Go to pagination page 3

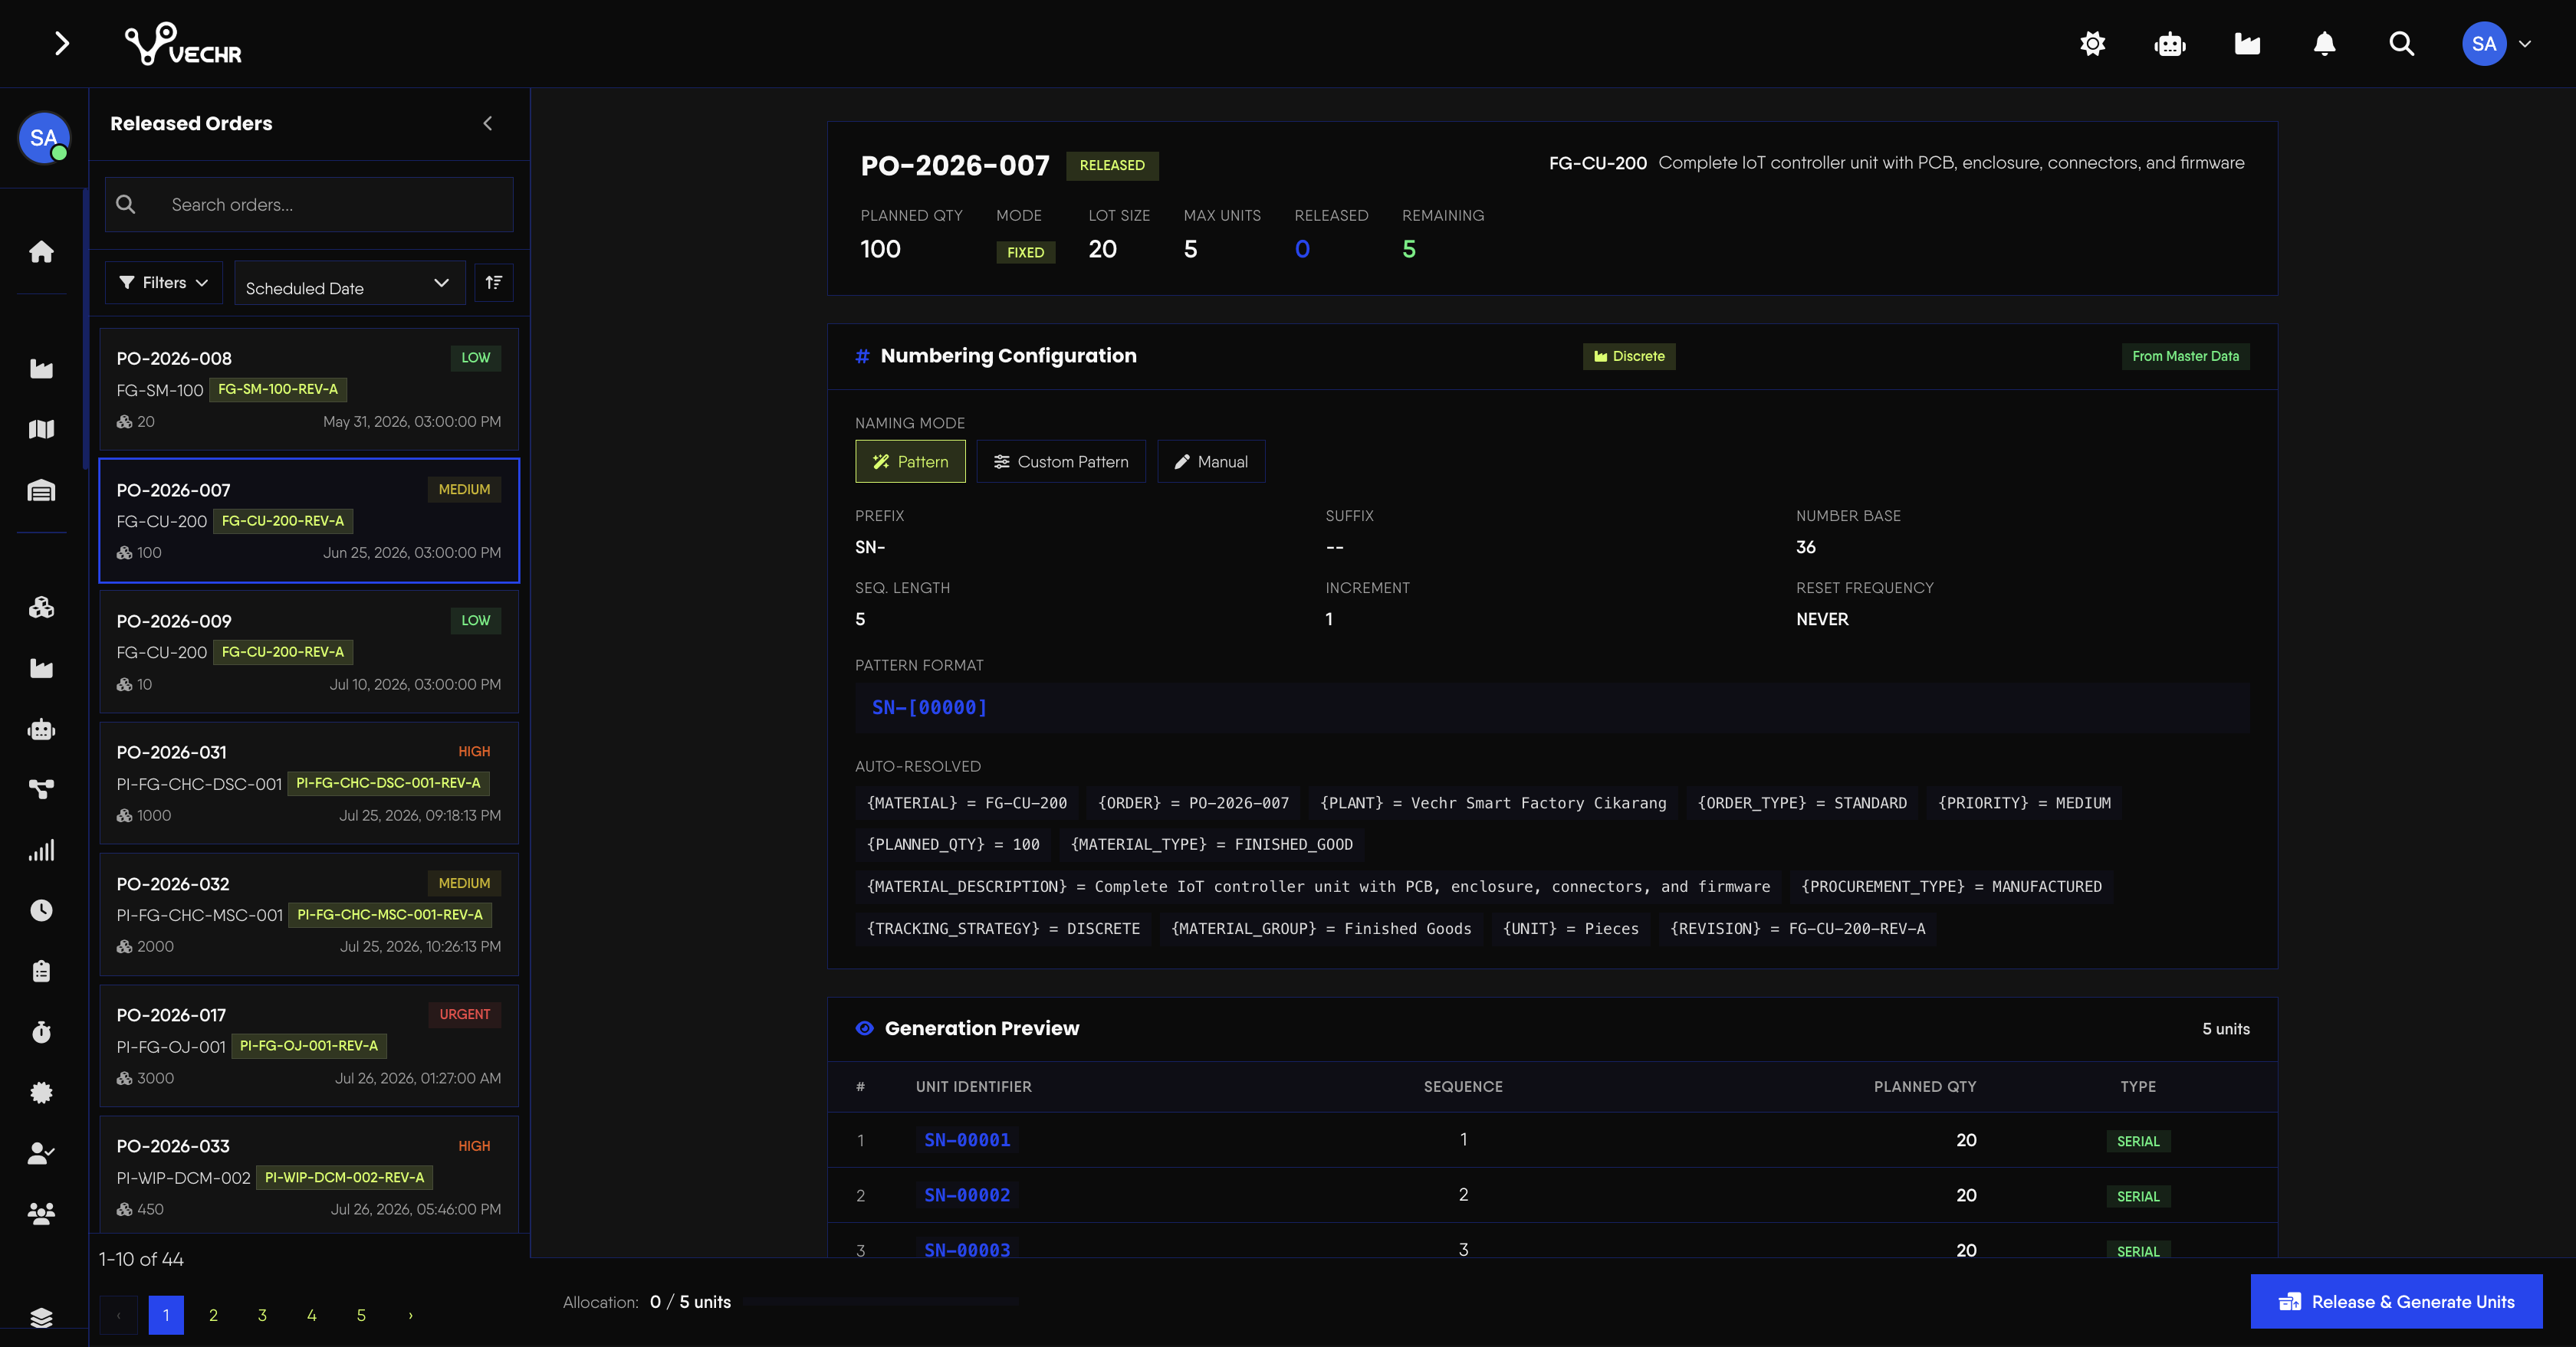tap(262, 1315)
